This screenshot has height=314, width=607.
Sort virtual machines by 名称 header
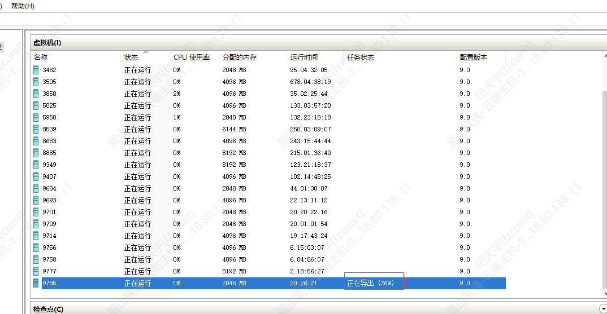41,58
